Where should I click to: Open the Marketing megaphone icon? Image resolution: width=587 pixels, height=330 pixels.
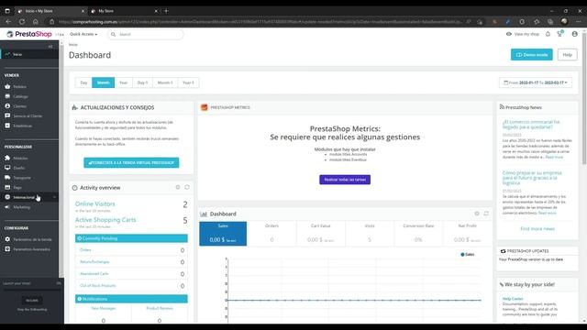[7, 206]
